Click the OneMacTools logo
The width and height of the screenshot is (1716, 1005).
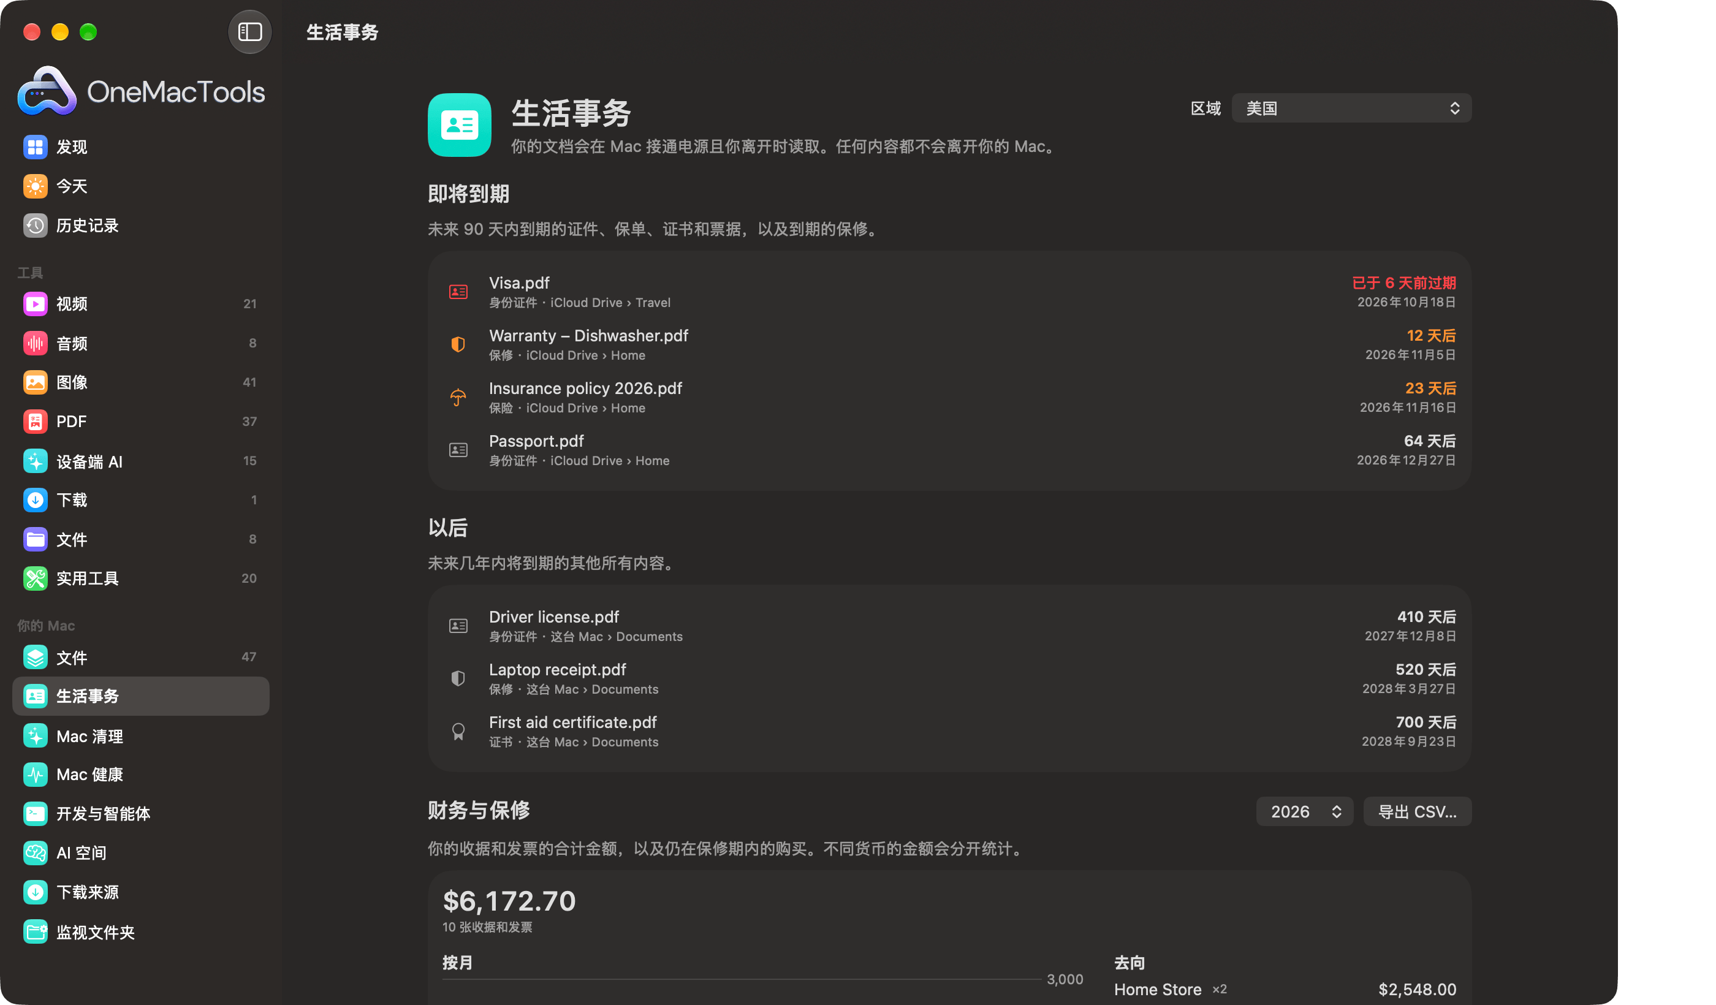[141, 91]
